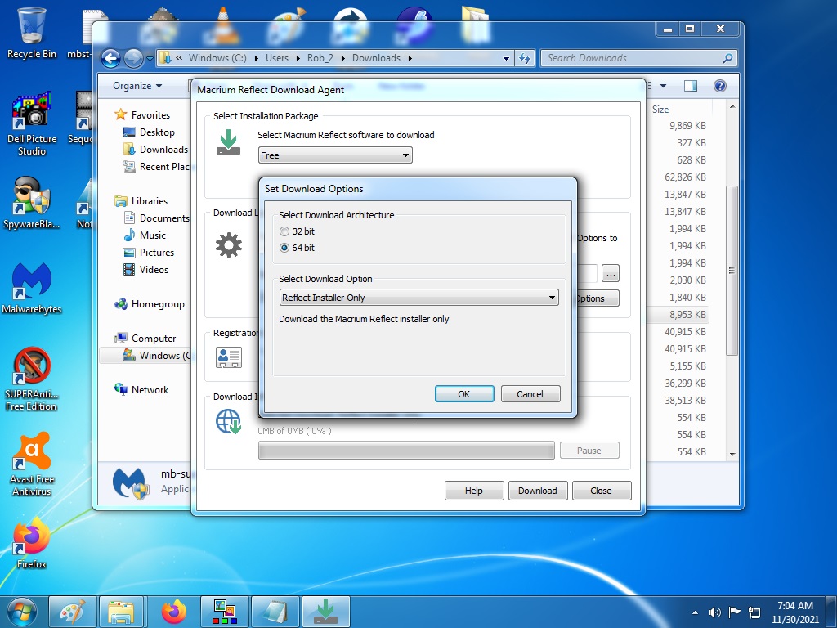Open Pictures library

(x=157, y=253)
